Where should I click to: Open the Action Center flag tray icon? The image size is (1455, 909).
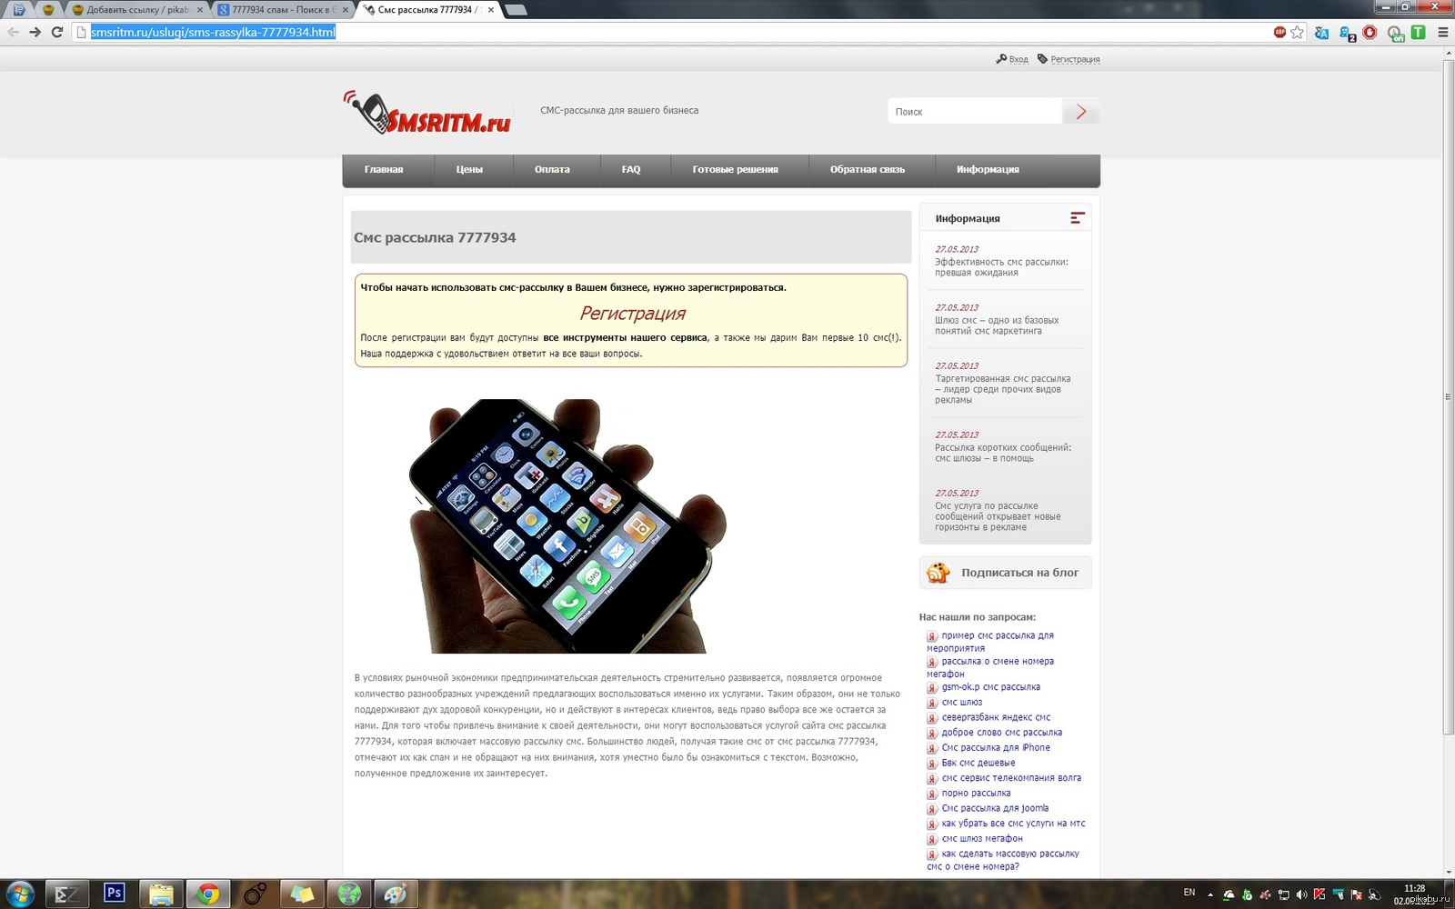[x=1356, y=894]
